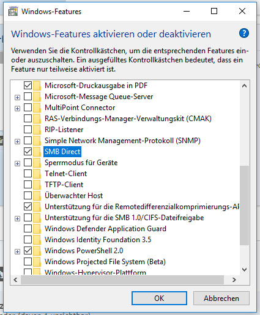Check the Sperrmodus für Geräte checkbox
This screenshot has width=260, height=315.
point(28,163)
